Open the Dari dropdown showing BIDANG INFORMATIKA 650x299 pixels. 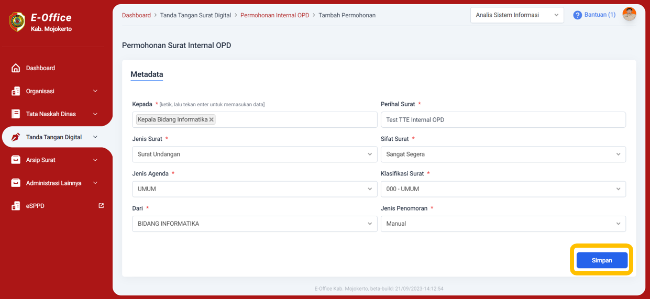255,224
